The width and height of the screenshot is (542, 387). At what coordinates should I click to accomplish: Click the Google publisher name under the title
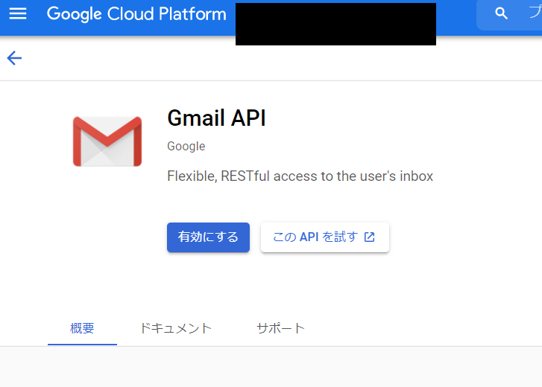click(186, 146)
